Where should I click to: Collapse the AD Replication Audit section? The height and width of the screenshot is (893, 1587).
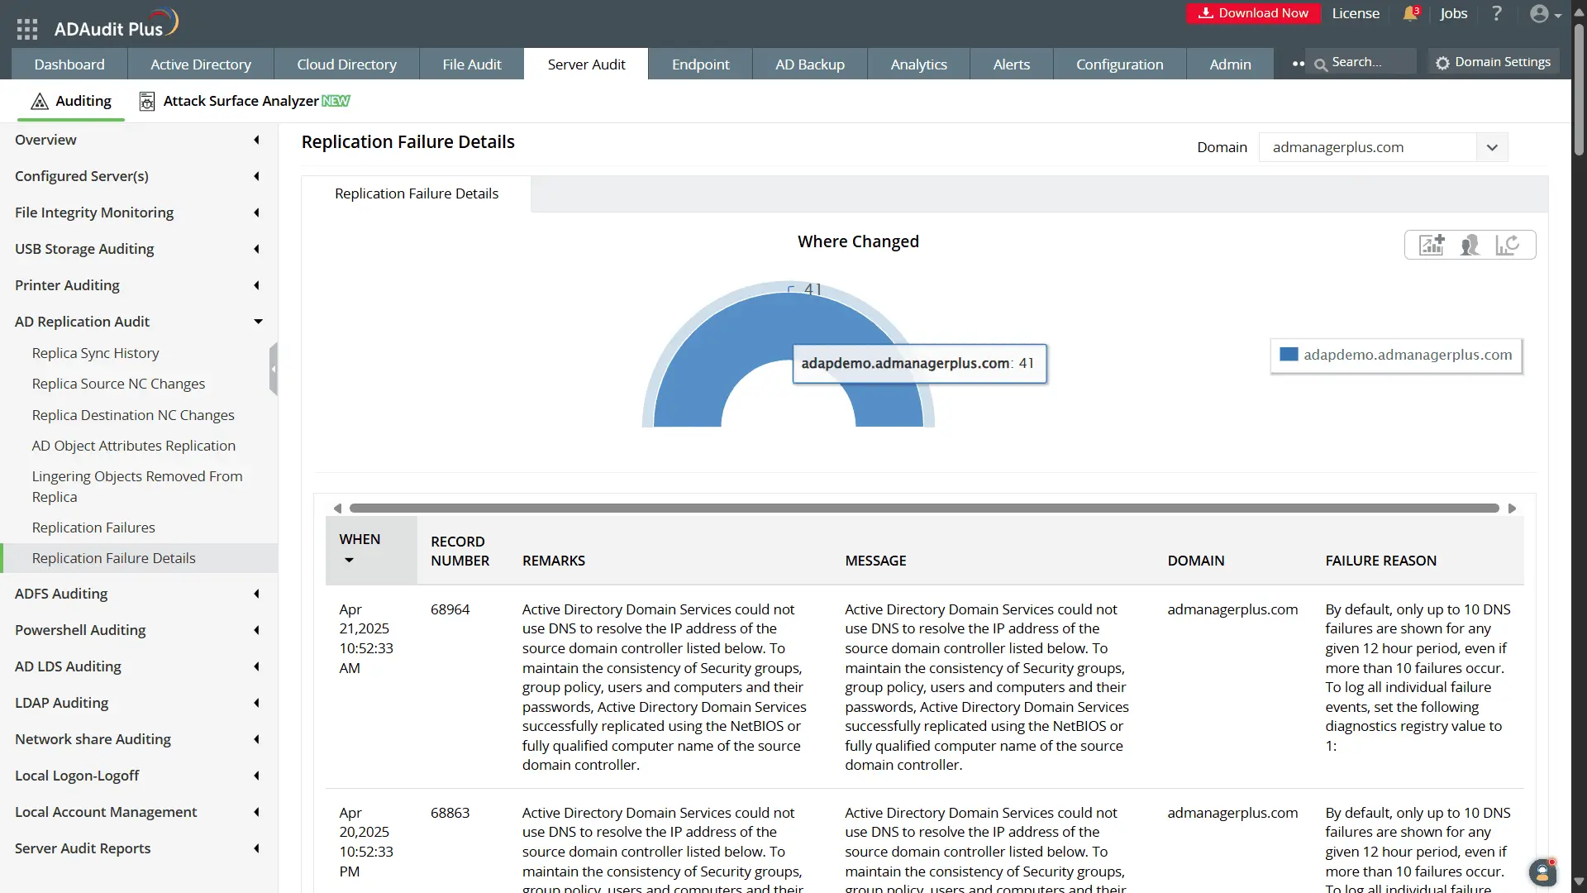coord(258,322)
